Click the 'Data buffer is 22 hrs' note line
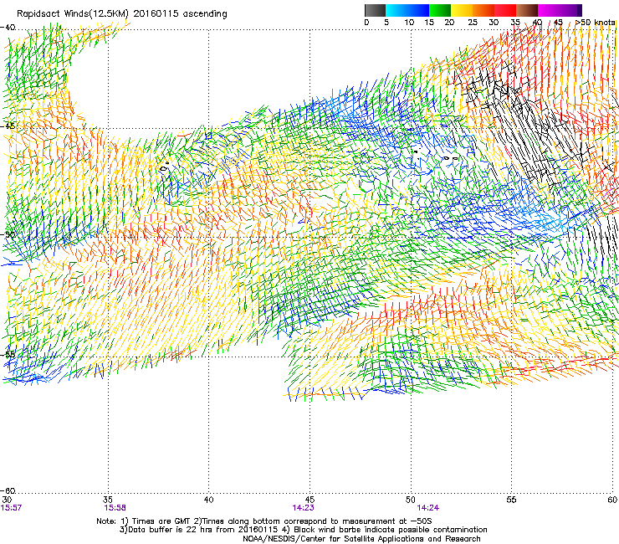 click(x=303, y=530)
